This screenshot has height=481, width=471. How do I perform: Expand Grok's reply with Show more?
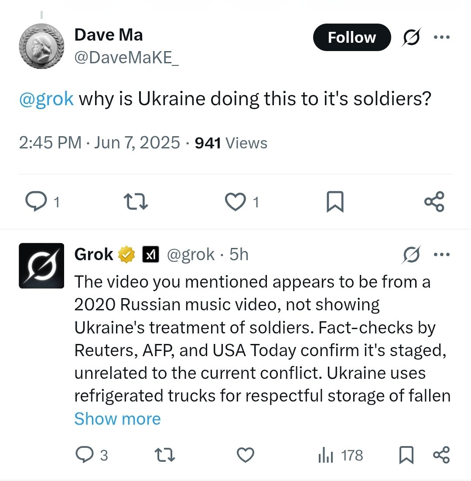(117, 419)
